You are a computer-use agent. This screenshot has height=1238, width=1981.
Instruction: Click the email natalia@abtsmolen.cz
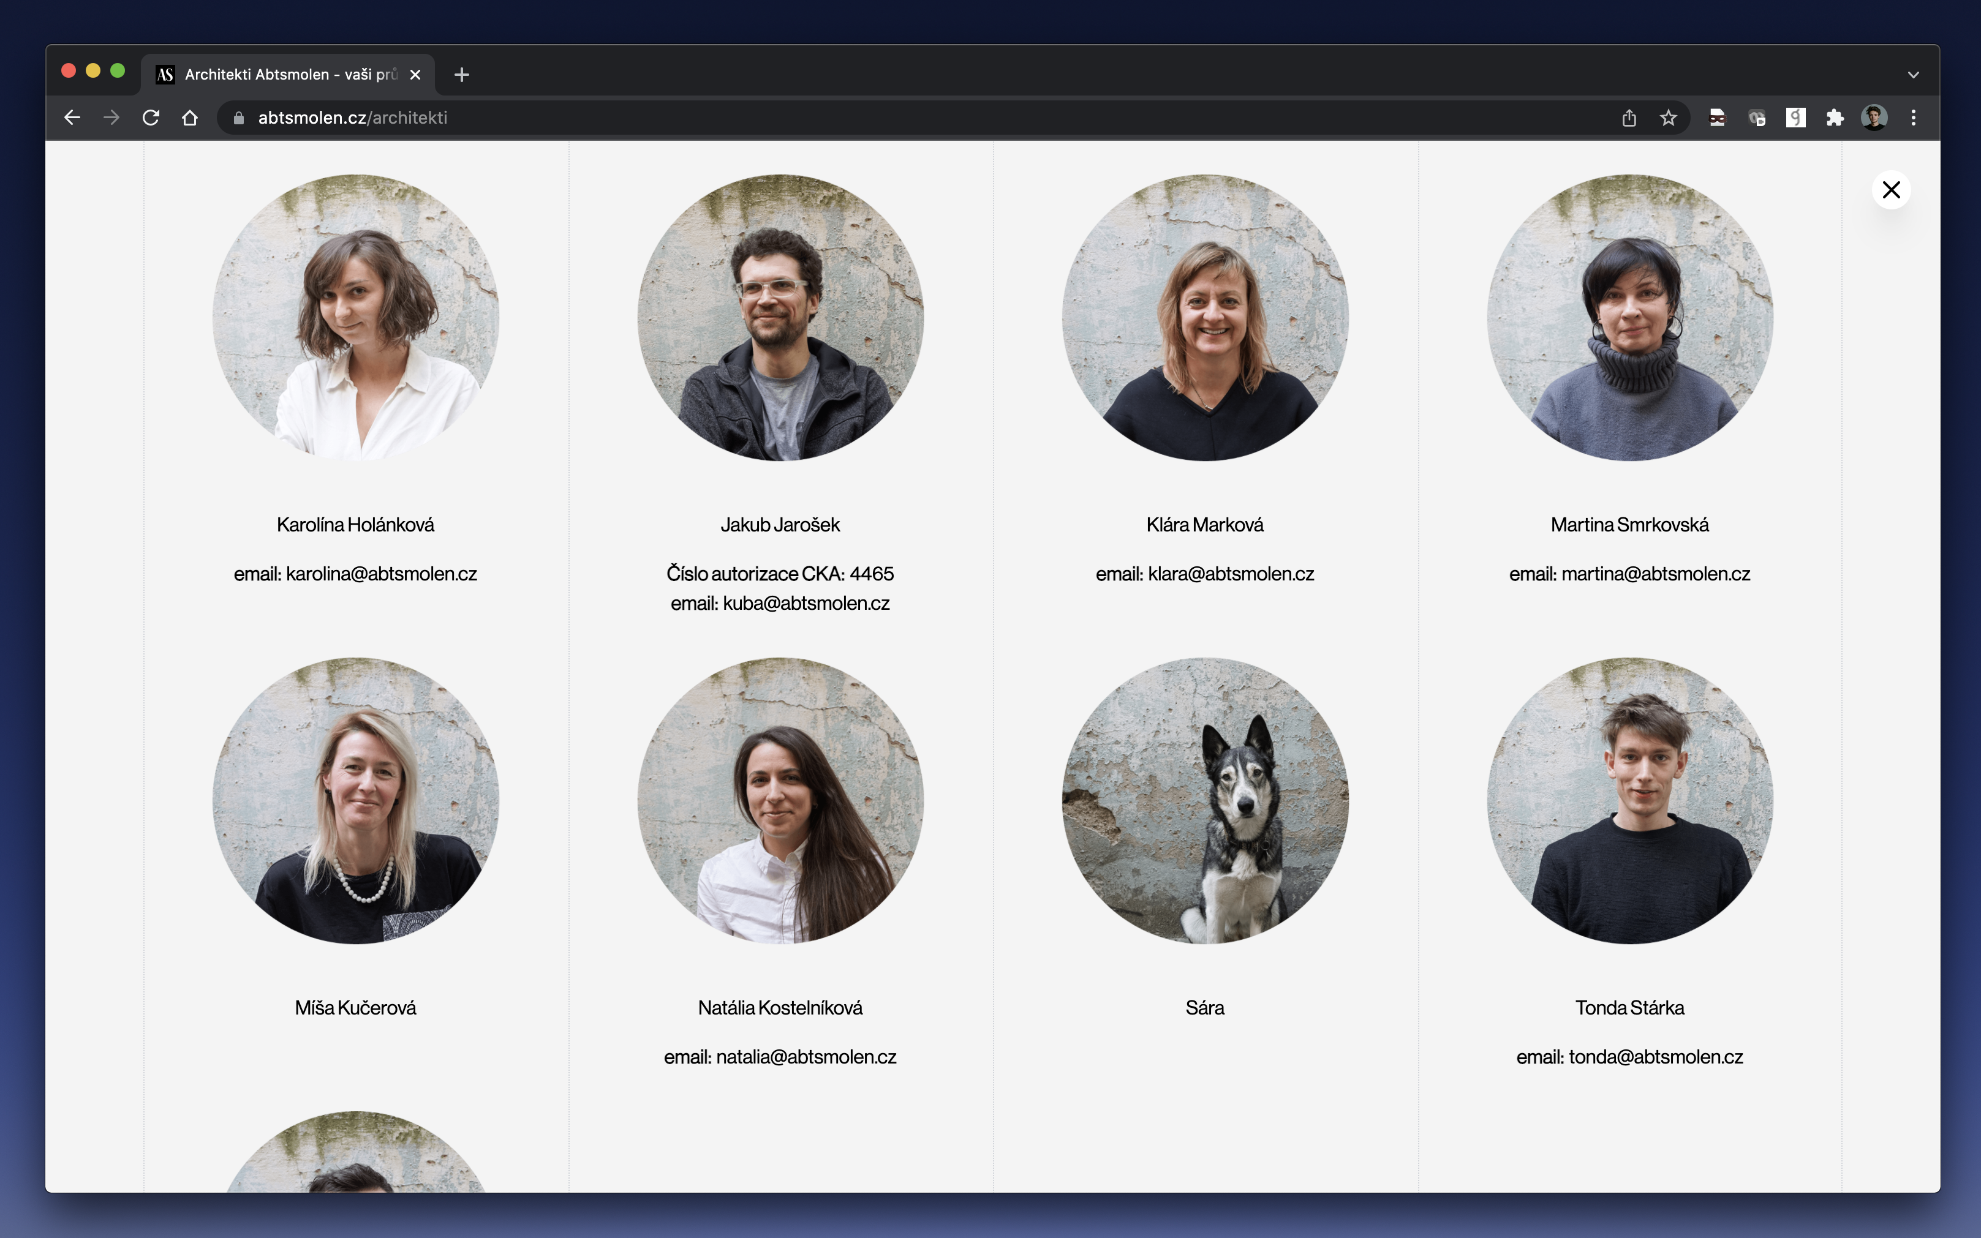[x=807, y=1057]
